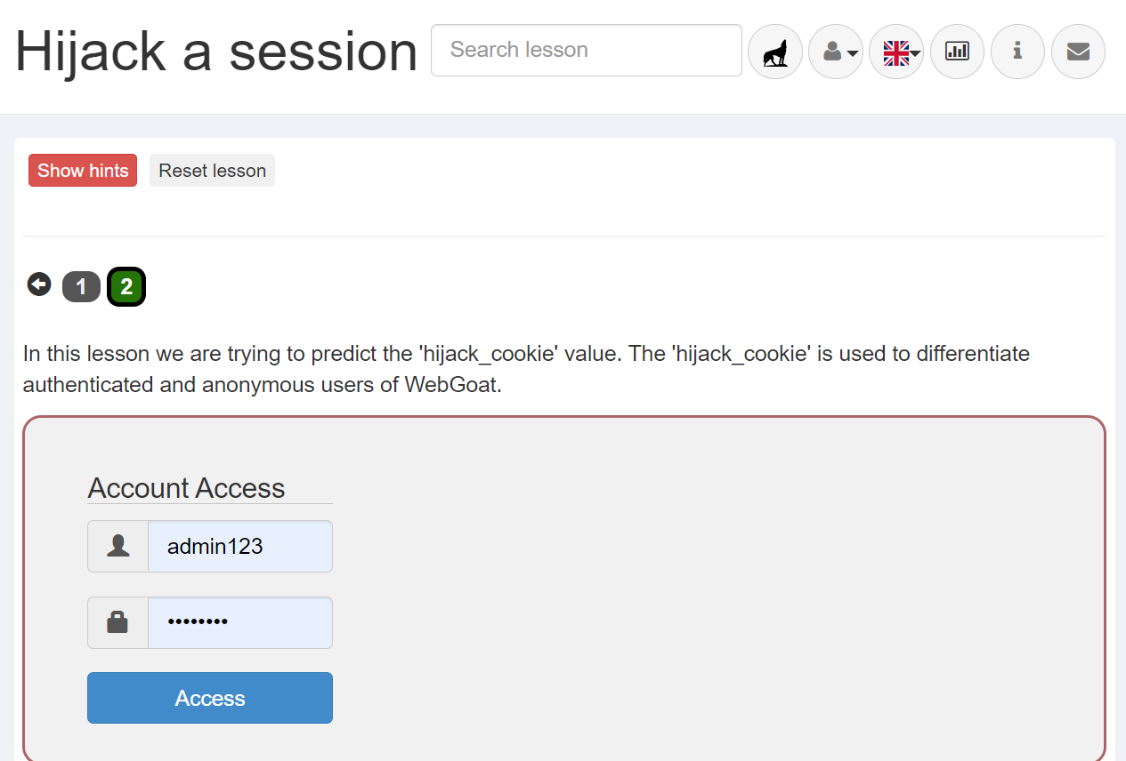
Task: Click the person icon beside the username
Action: [x=117, y=547]
